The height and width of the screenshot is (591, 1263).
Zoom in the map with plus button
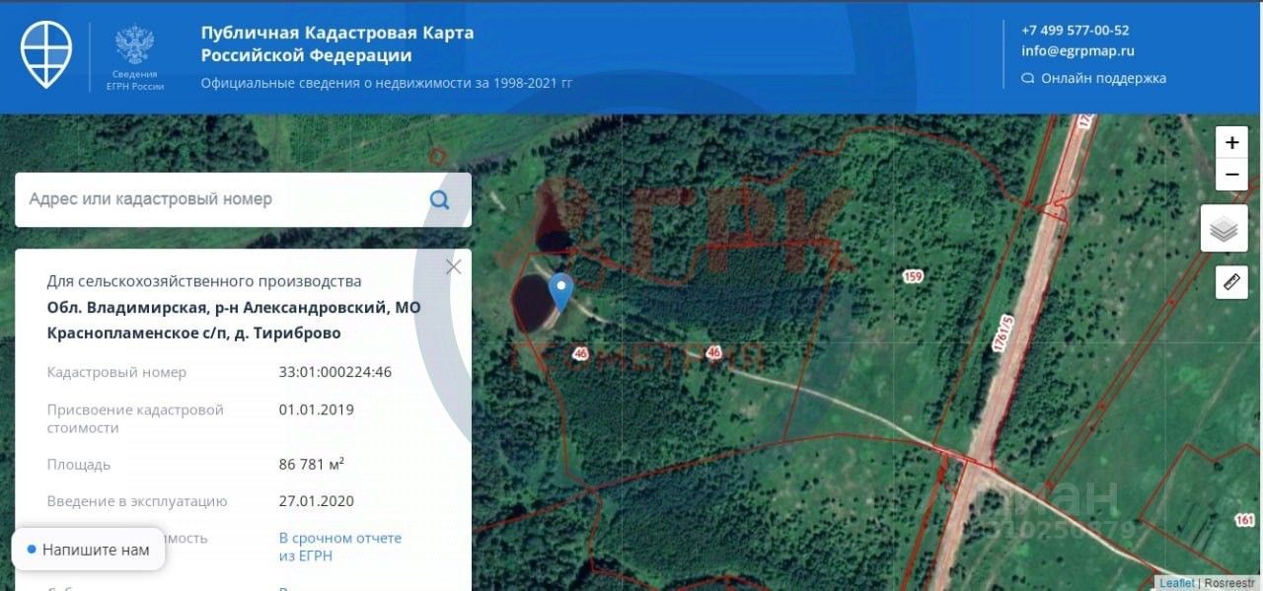click(x=1231, y=143)
